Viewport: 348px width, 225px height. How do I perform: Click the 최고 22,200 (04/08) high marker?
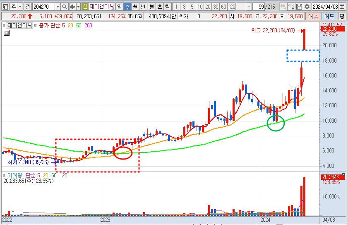[x=273, y=31]
